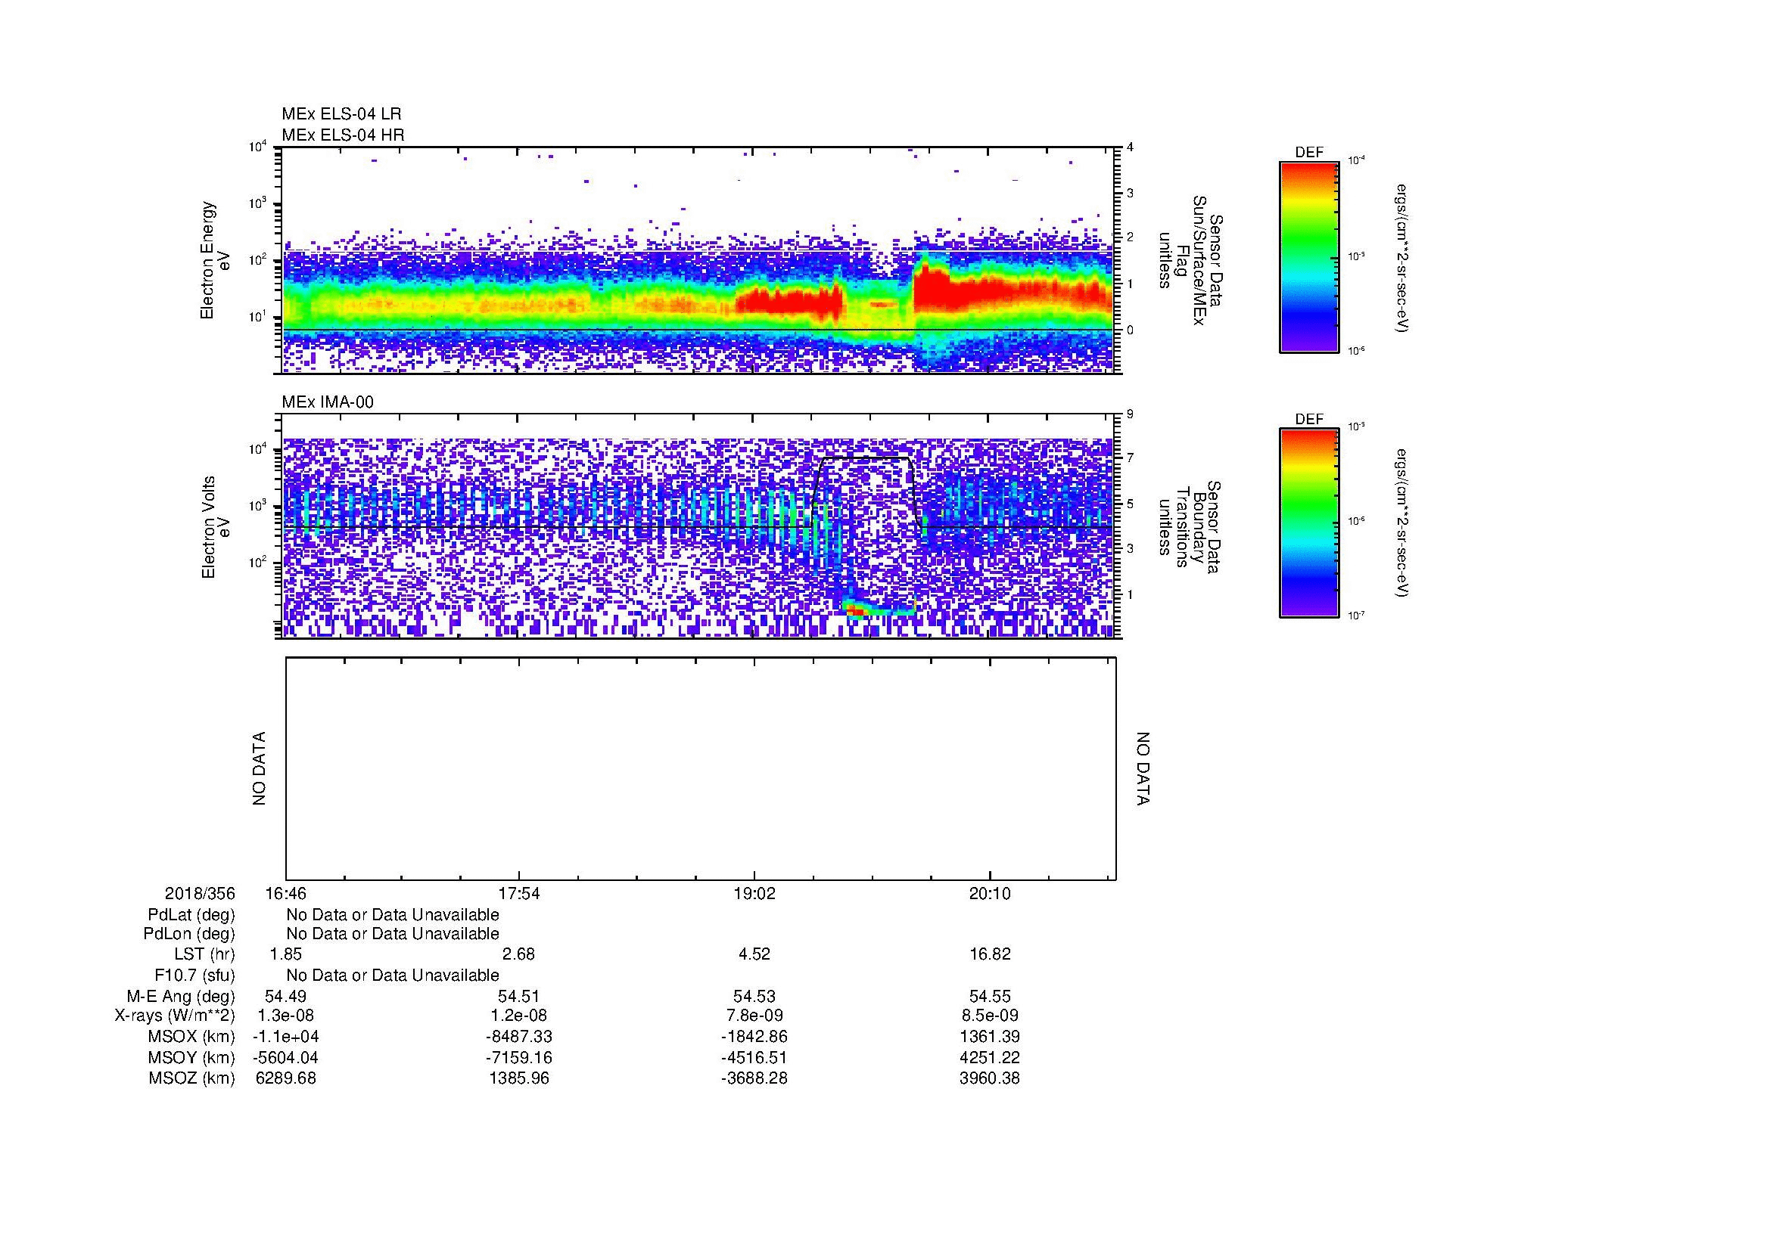The height and width of the screenshot is (1250, 1770).
Task: Click the MSOX value '-1842.86'
Action: pyautogui.click(x=754, y=1037)
